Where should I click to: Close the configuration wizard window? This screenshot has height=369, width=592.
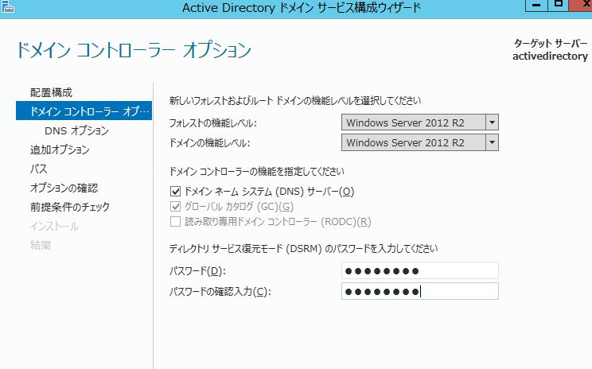[x=582, y=5]
